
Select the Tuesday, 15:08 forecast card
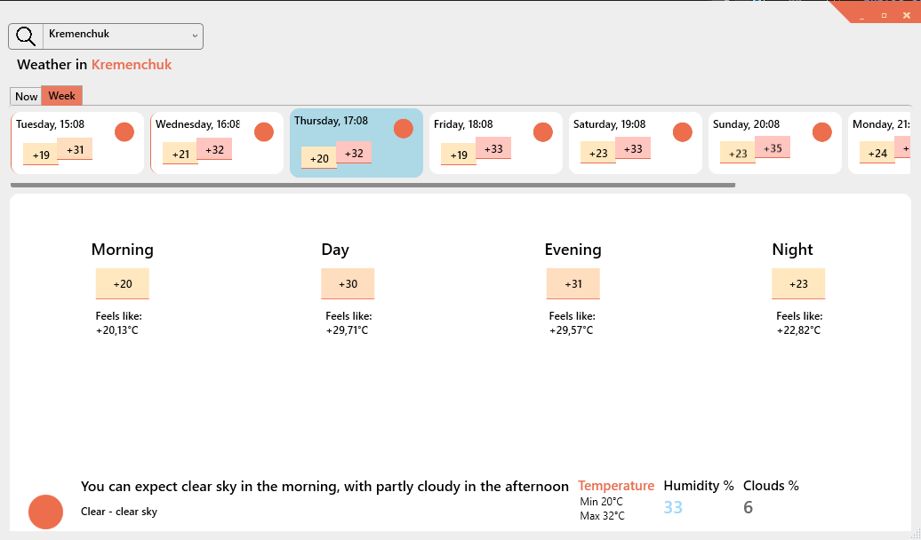click(77, 143)
